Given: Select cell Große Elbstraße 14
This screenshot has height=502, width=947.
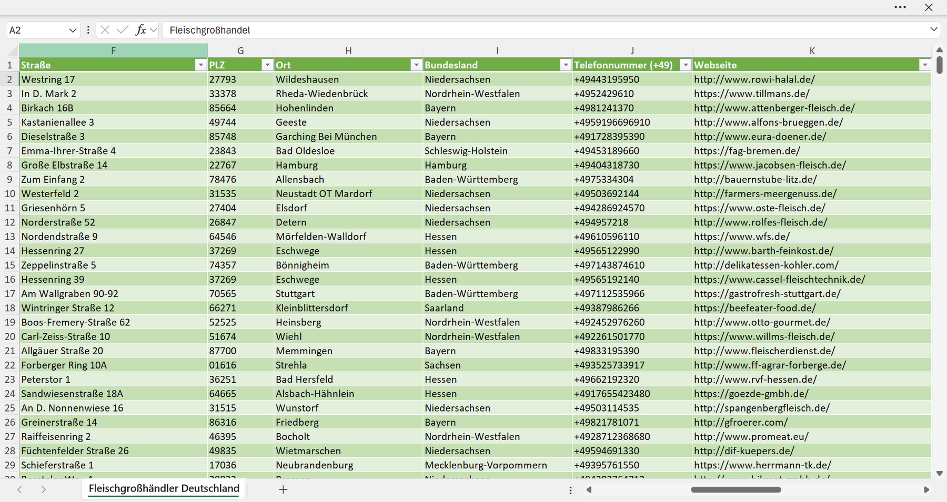Looking at the screenshot, I should pos(113,165).
